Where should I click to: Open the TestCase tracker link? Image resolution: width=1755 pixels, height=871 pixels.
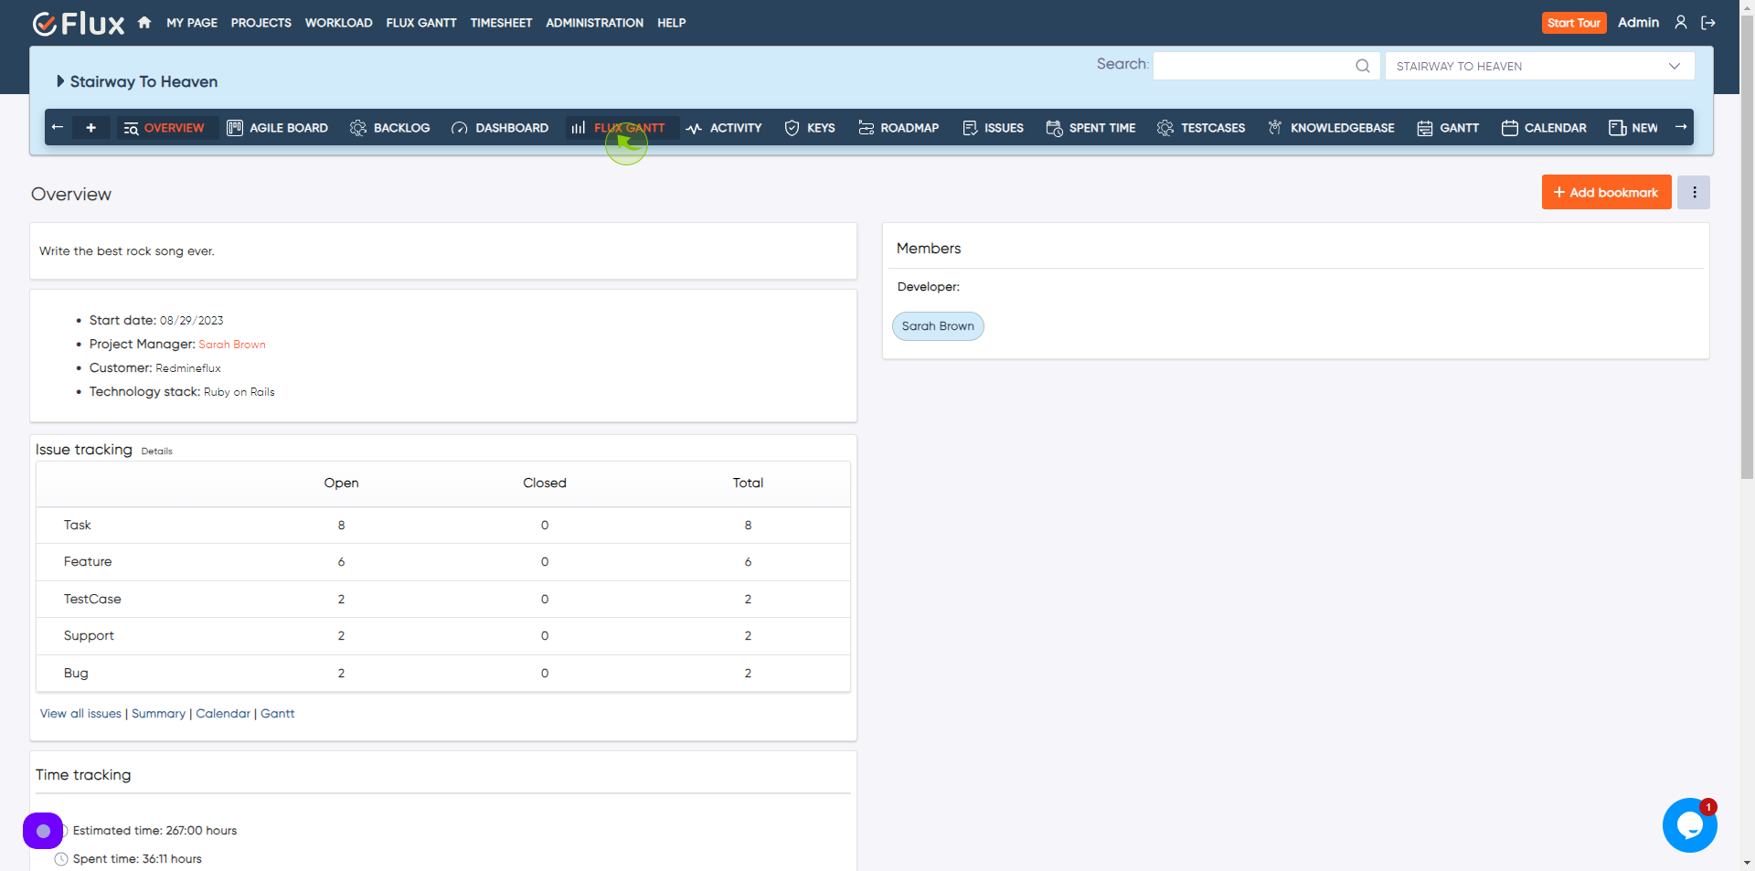coord(92,600)
